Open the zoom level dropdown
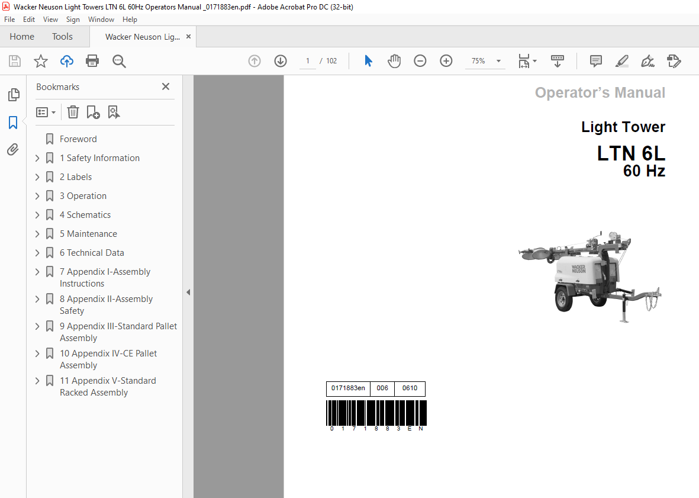 499,61
